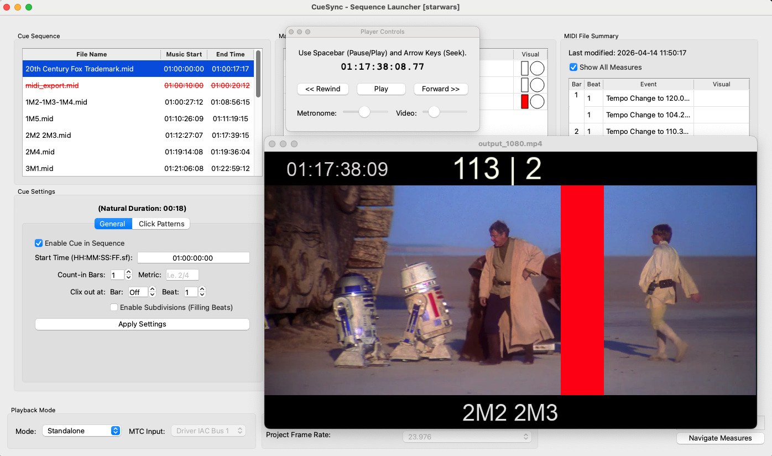
Task: Click Music Start cell 01:19:14:08
Action: coord(184,152)
